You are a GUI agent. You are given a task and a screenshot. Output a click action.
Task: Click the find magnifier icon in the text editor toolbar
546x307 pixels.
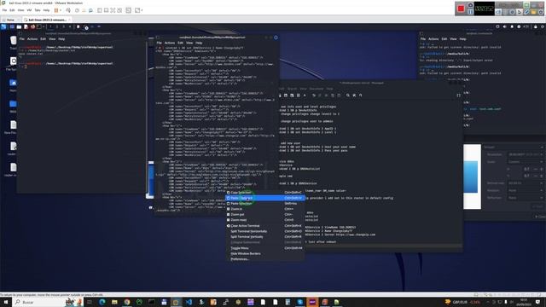point(347,95)
